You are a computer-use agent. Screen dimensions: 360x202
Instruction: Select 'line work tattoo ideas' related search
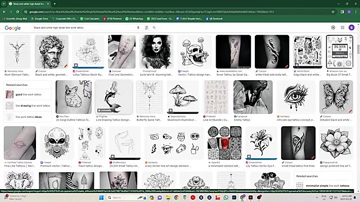pos(28,117)
